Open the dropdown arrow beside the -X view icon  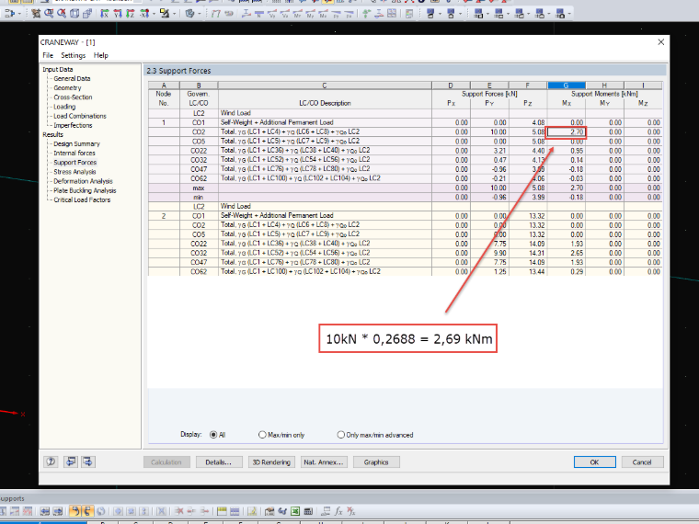point(155,14)
